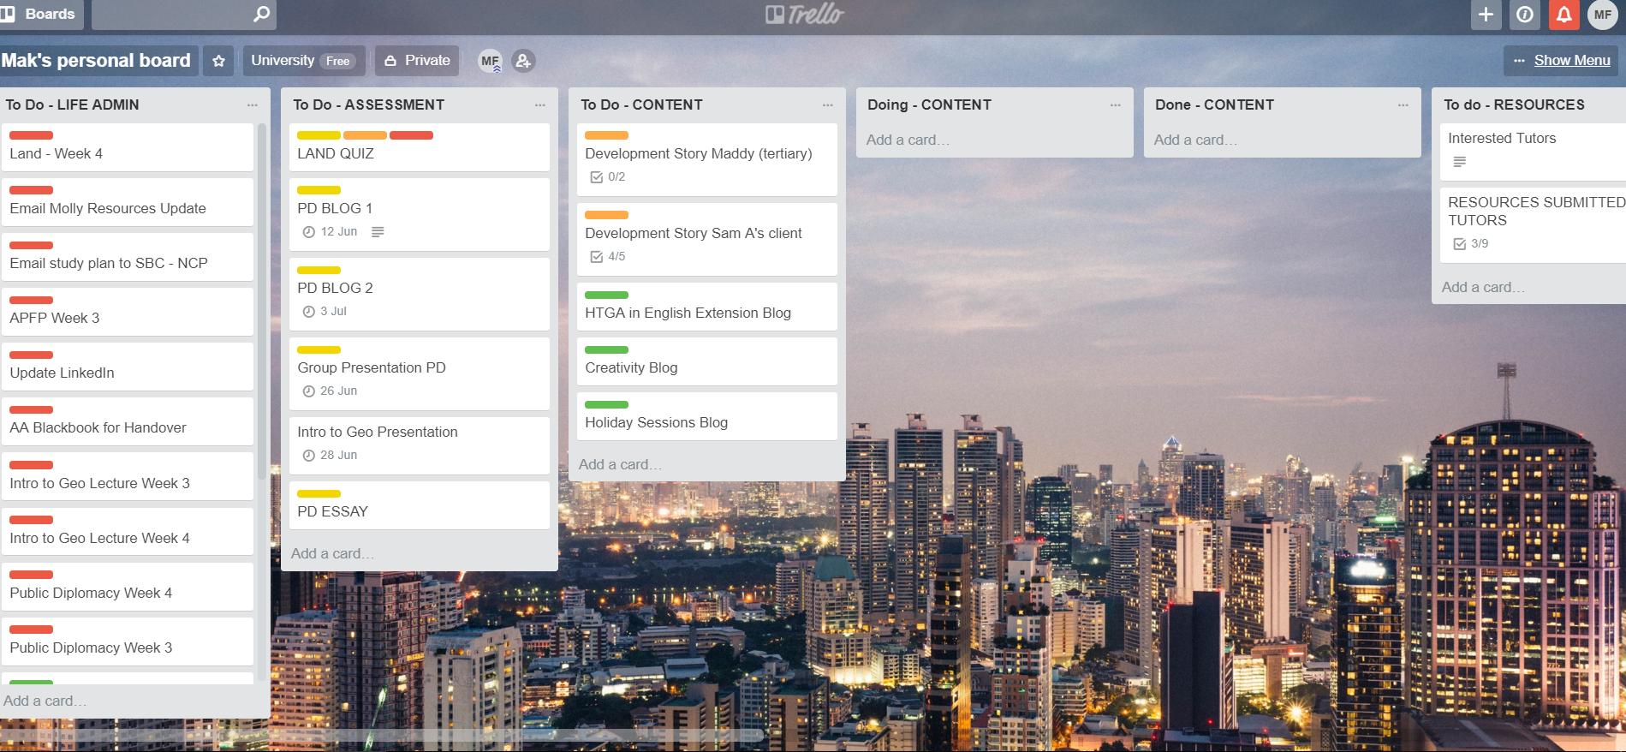Add a card to Doing - CONTENT
Image resolution: width=1626 pixels, height=752 pixels.
point(908,140)
